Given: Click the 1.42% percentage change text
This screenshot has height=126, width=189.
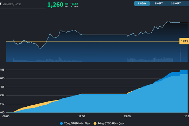Looking at the screenshot, I should tap(76, 6).
